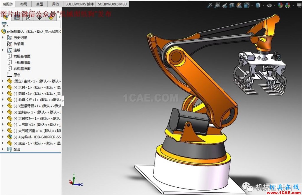Select the 前臂拉杆<1> component row
Image resolution: width=302 pixels, height=195 pixels.
34,100
